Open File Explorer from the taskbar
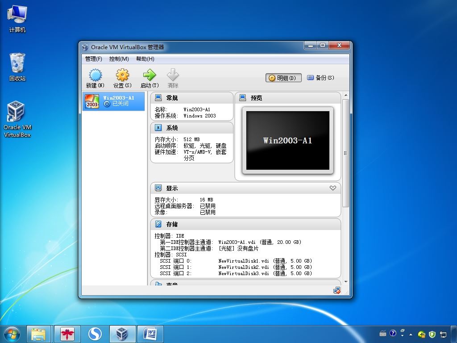The image size is (457, 343). point(38,334)
